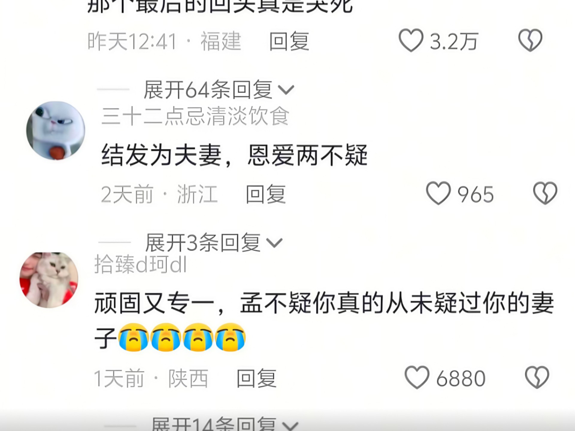
Task: Dislike the comment from 浙江
Action: (545, 193)
